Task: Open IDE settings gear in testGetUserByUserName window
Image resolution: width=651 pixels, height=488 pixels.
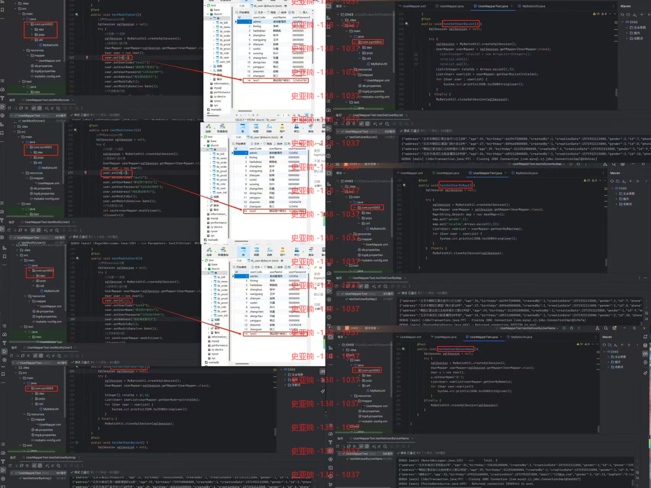Action: [614, 328]
